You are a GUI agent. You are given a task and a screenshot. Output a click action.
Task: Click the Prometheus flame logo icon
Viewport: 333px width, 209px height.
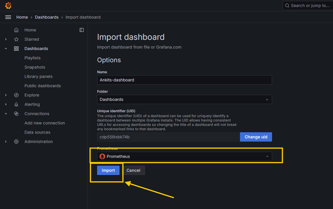[x=102, y=156]
